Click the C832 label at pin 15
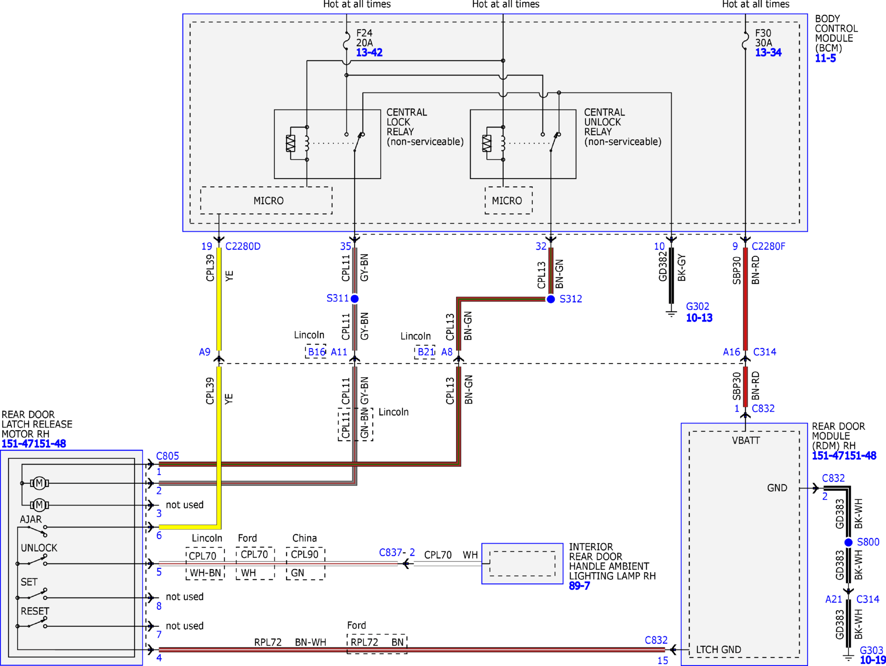 tap(656, 641)
